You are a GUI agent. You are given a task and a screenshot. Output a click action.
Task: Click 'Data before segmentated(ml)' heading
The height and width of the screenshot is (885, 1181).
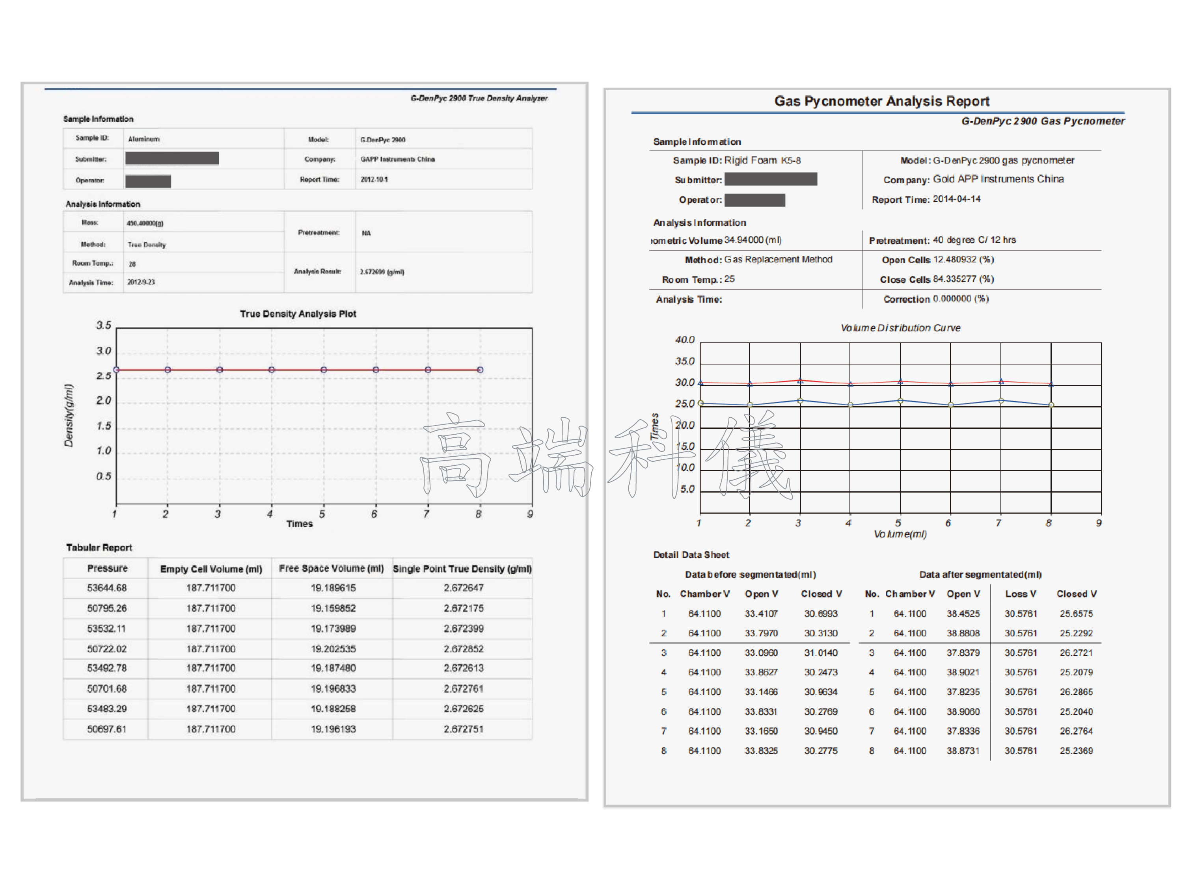click(750, 575)
